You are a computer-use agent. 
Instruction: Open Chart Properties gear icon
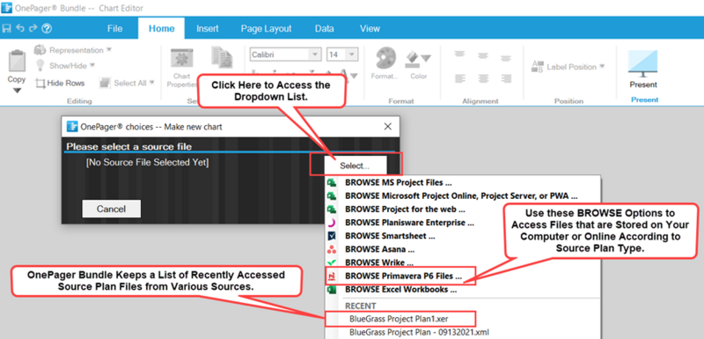[182, 59]
